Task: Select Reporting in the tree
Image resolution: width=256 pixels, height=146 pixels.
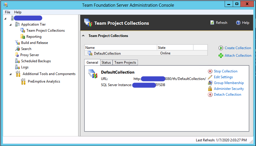Action: 34,37
